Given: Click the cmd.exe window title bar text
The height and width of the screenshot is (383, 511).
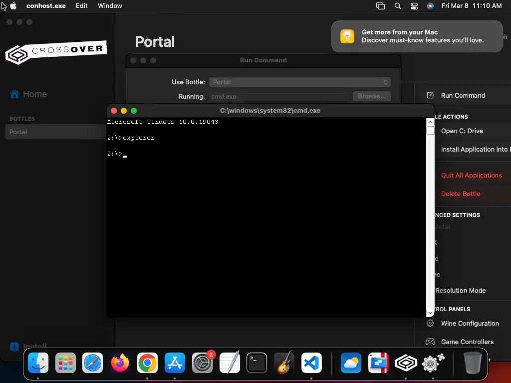Looking at the screenshot, I should (270, 110).
